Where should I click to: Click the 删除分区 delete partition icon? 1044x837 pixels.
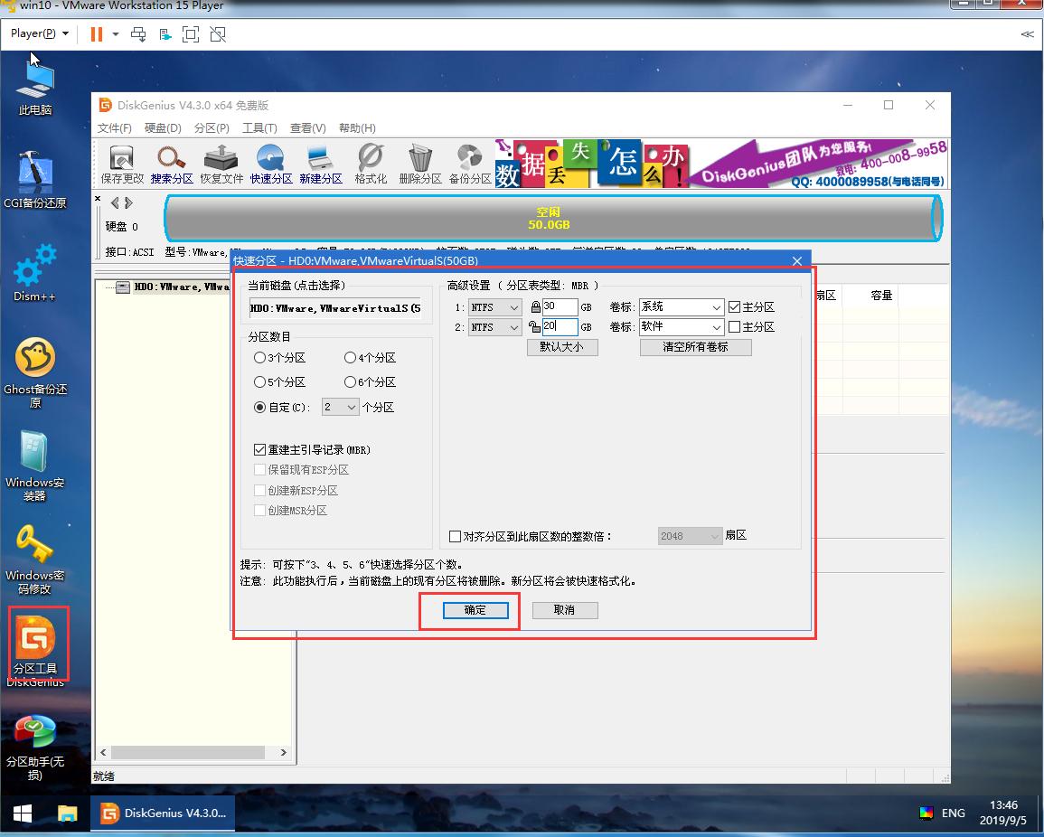click(x=419, y=164)
